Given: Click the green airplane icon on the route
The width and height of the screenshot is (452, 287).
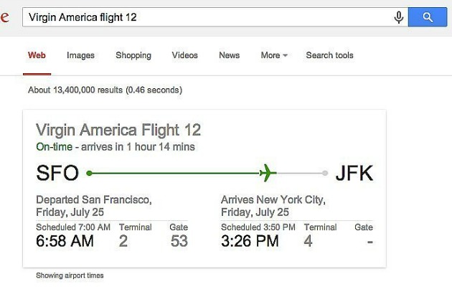Looking at the screenshot, I should 268,173.
